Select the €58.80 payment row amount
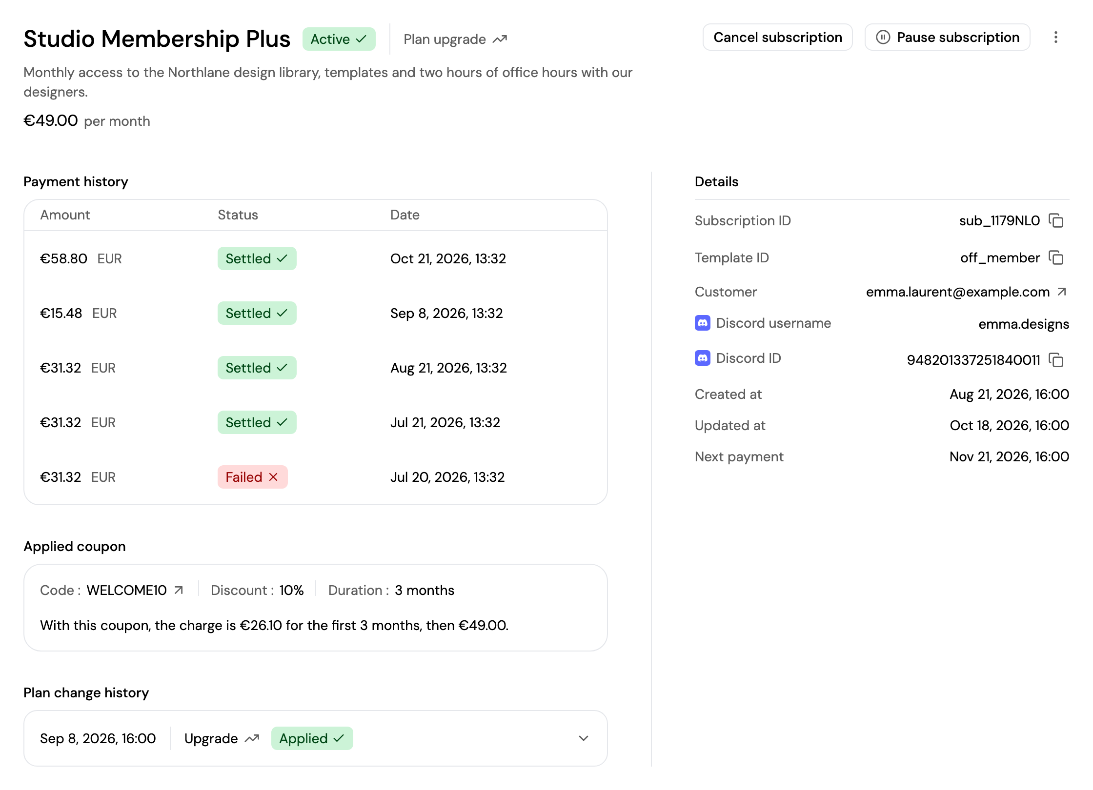The height and width of the screenshot is (790, 1093). tap(63, 258)
